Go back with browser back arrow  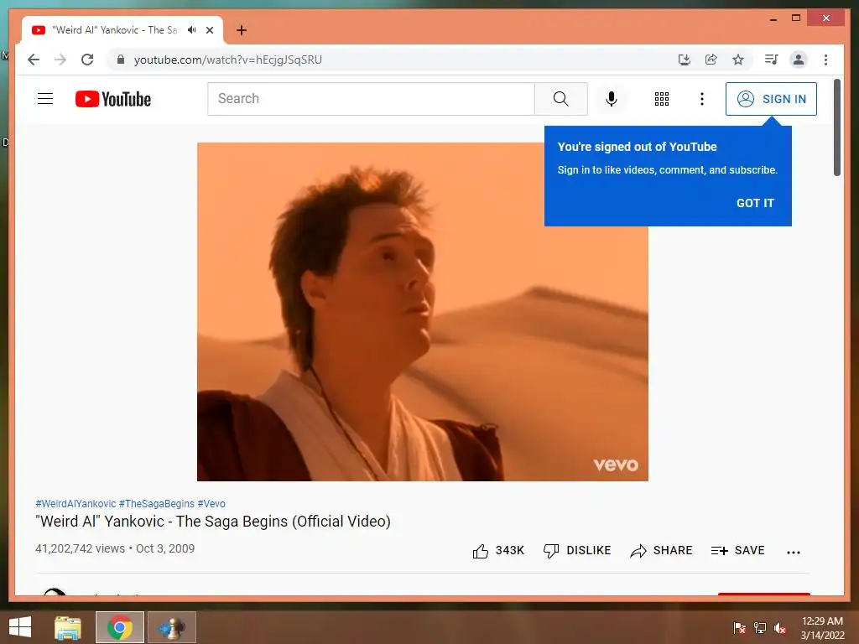34,60
